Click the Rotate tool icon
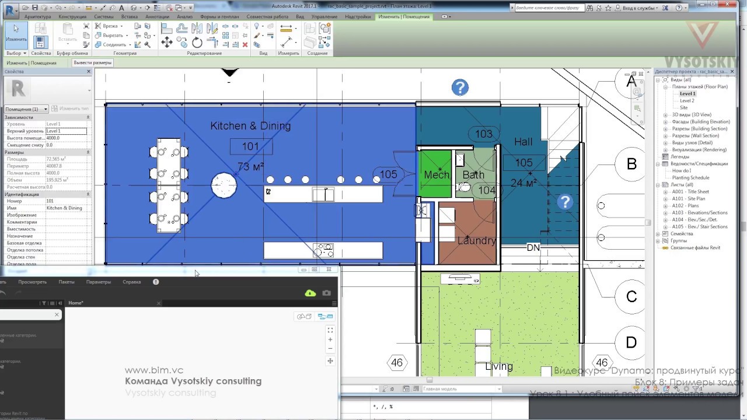The height and width of the screenshot is (420, 747). click(x=197, y=42)
